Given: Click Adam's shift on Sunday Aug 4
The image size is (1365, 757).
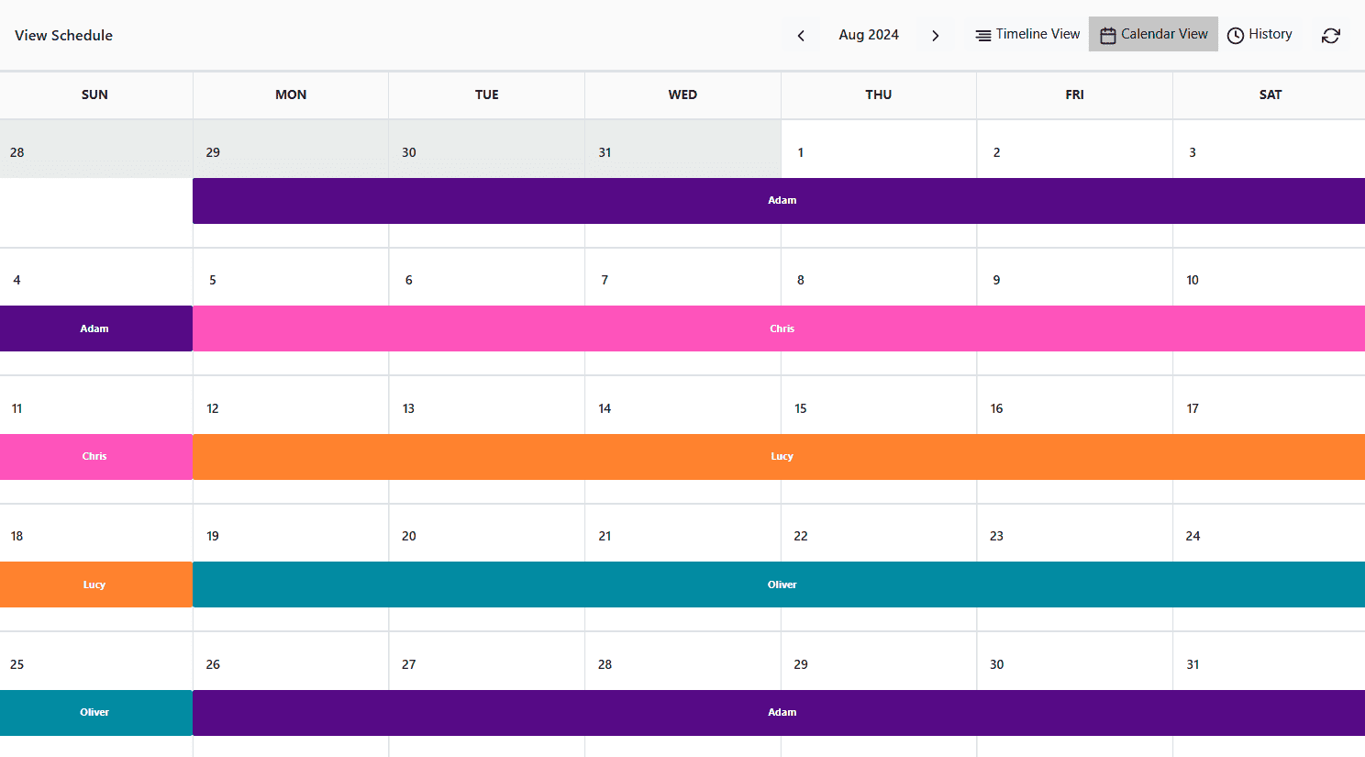Looking at the screenshot, I should 95,328.
